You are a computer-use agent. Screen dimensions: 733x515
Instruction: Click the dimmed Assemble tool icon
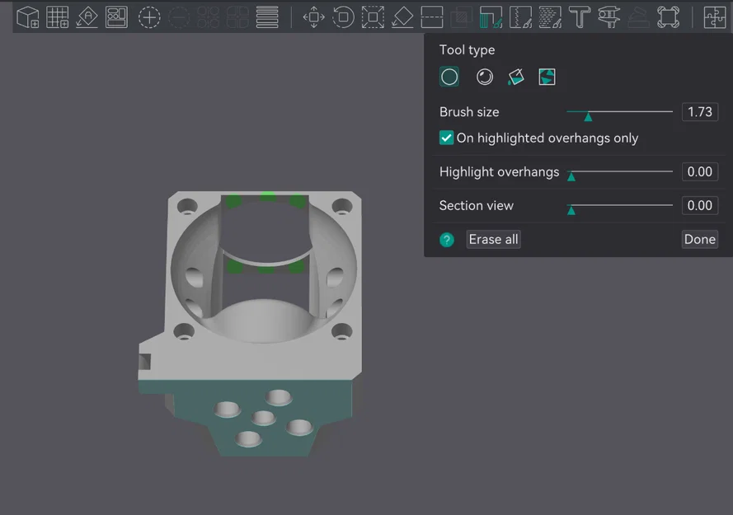[638, 18]
